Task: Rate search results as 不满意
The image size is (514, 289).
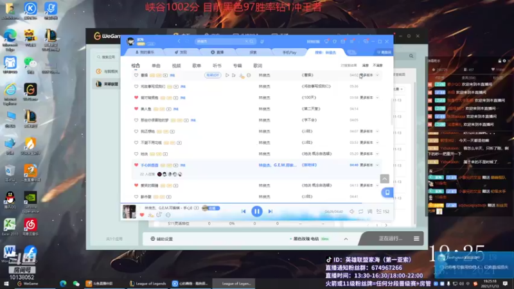Action: click(378, 66)
